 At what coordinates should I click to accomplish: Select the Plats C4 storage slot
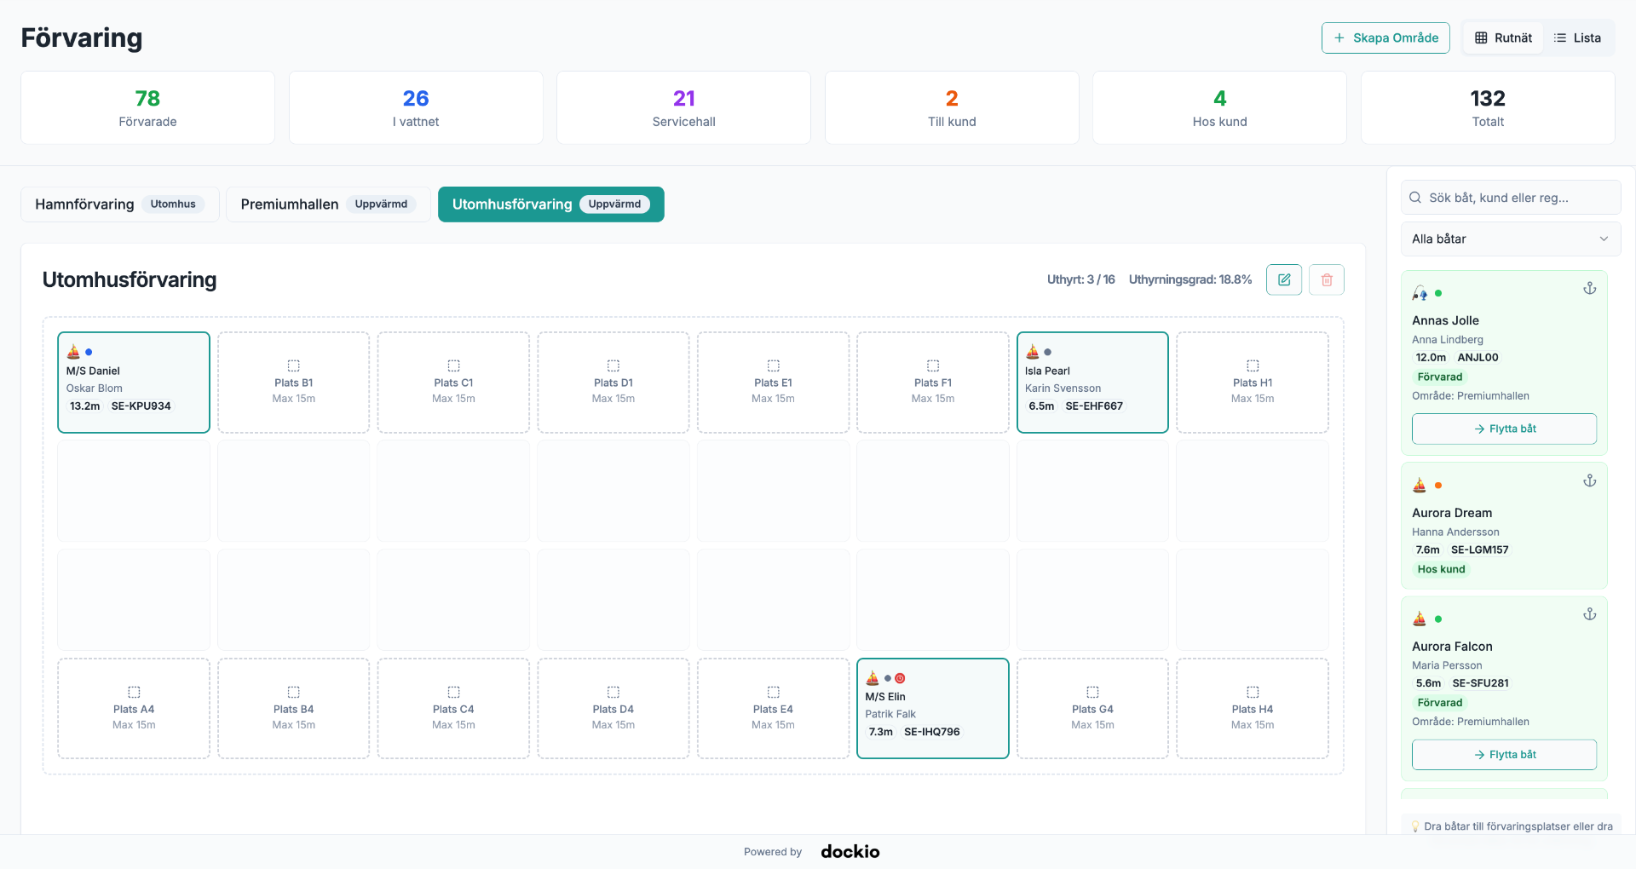coord(453,708)
